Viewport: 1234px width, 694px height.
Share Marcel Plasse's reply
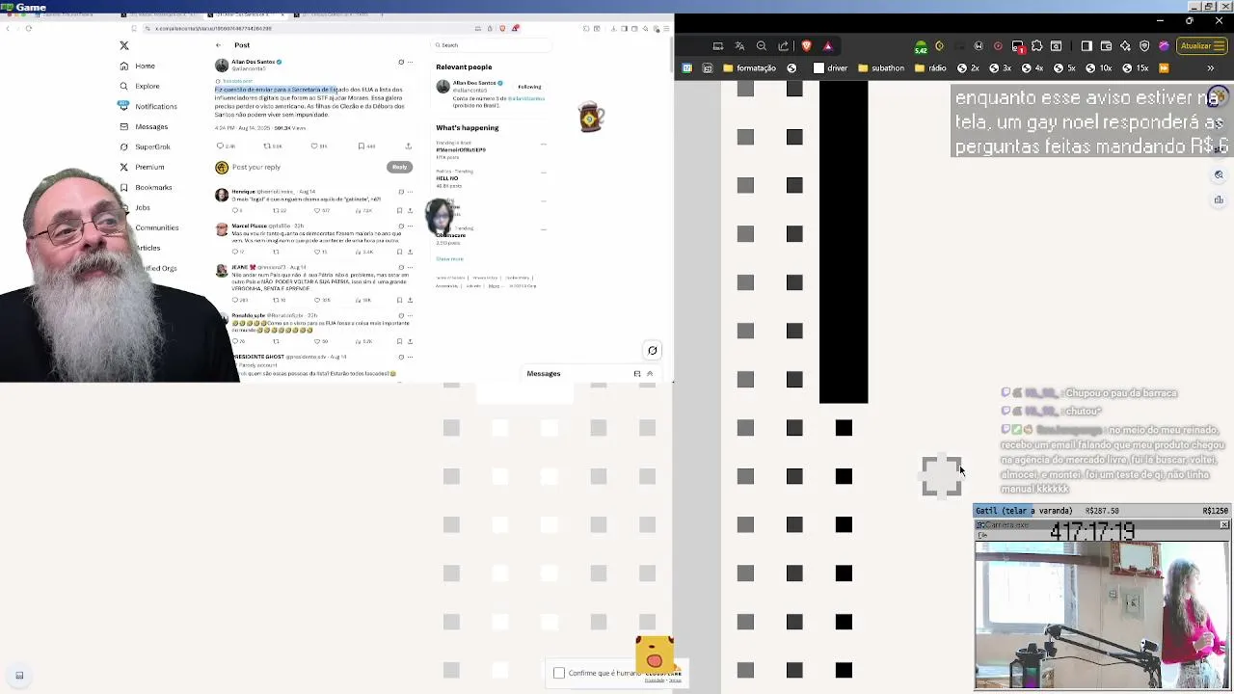coord(410,252)
